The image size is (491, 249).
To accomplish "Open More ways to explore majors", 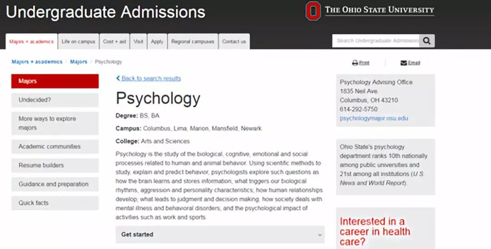I will coord(55,123).
